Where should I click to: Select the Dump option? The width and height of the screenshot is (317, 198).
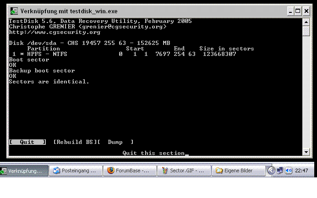pos(115,142)
